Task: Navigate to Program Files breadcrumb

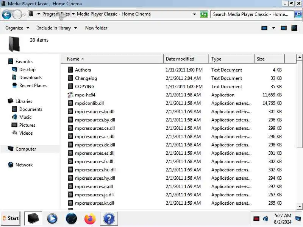Action: pos(56,14)
